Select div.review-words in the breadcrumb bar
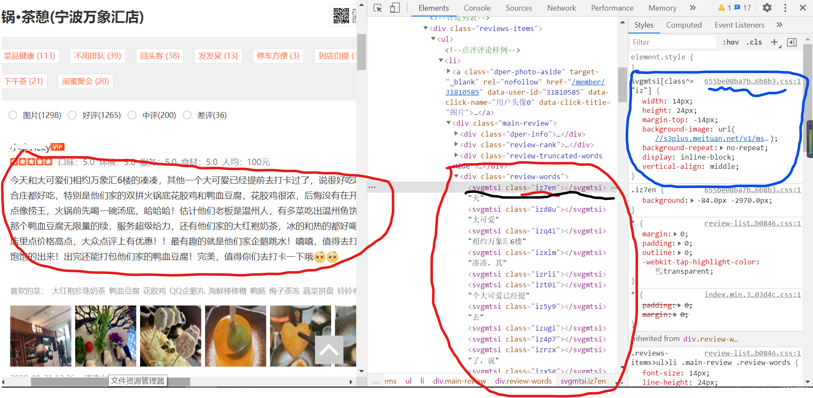 (523, 381)
